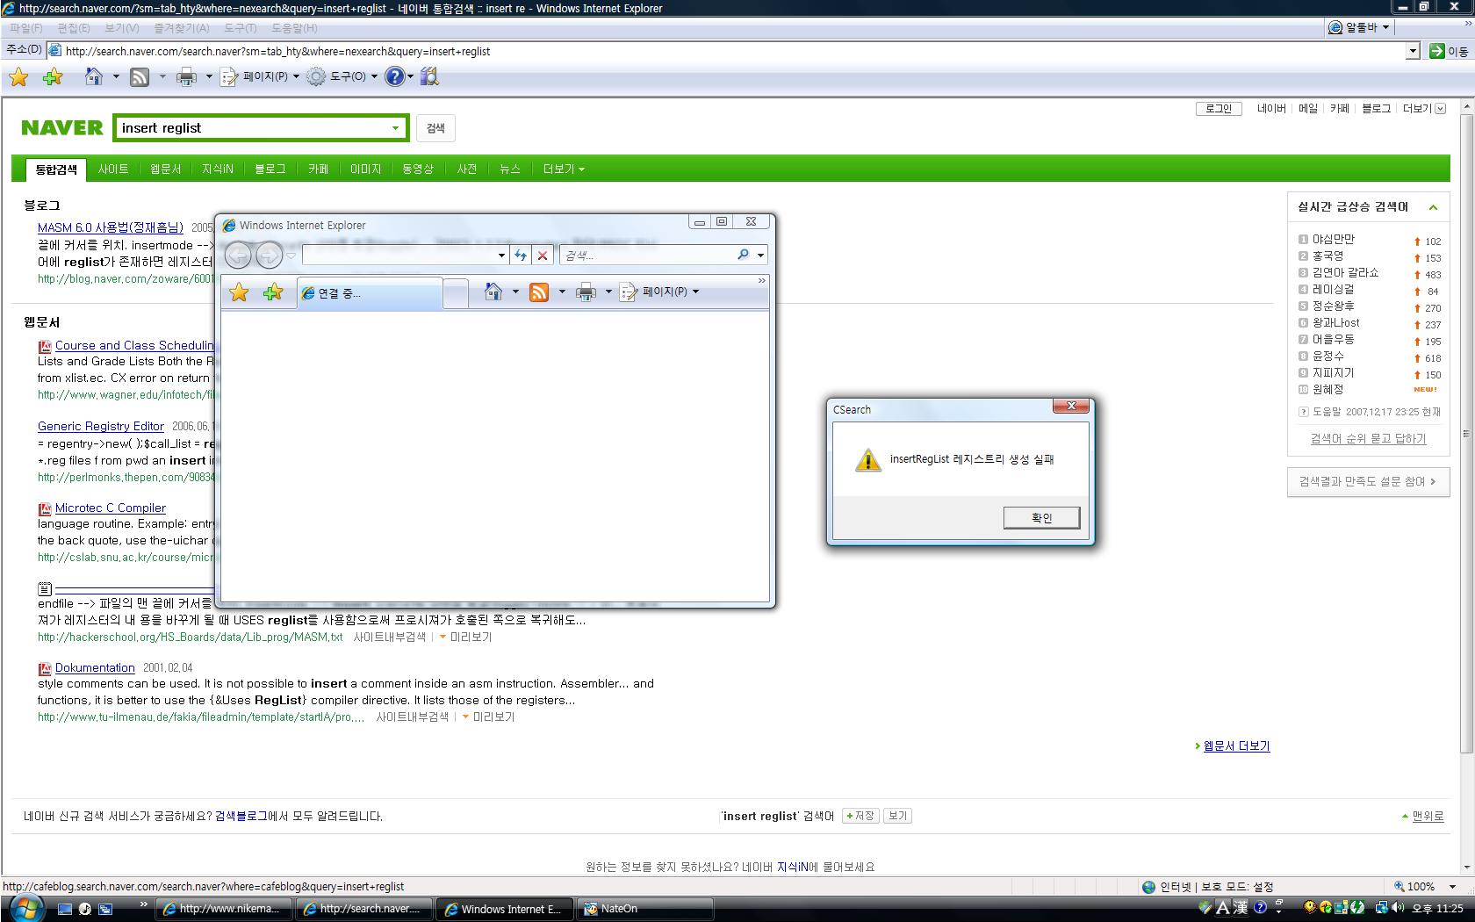Click the 검색 search button
Image resolution: width=1475 pixels, height=922 pixels.
click(435, 128)
